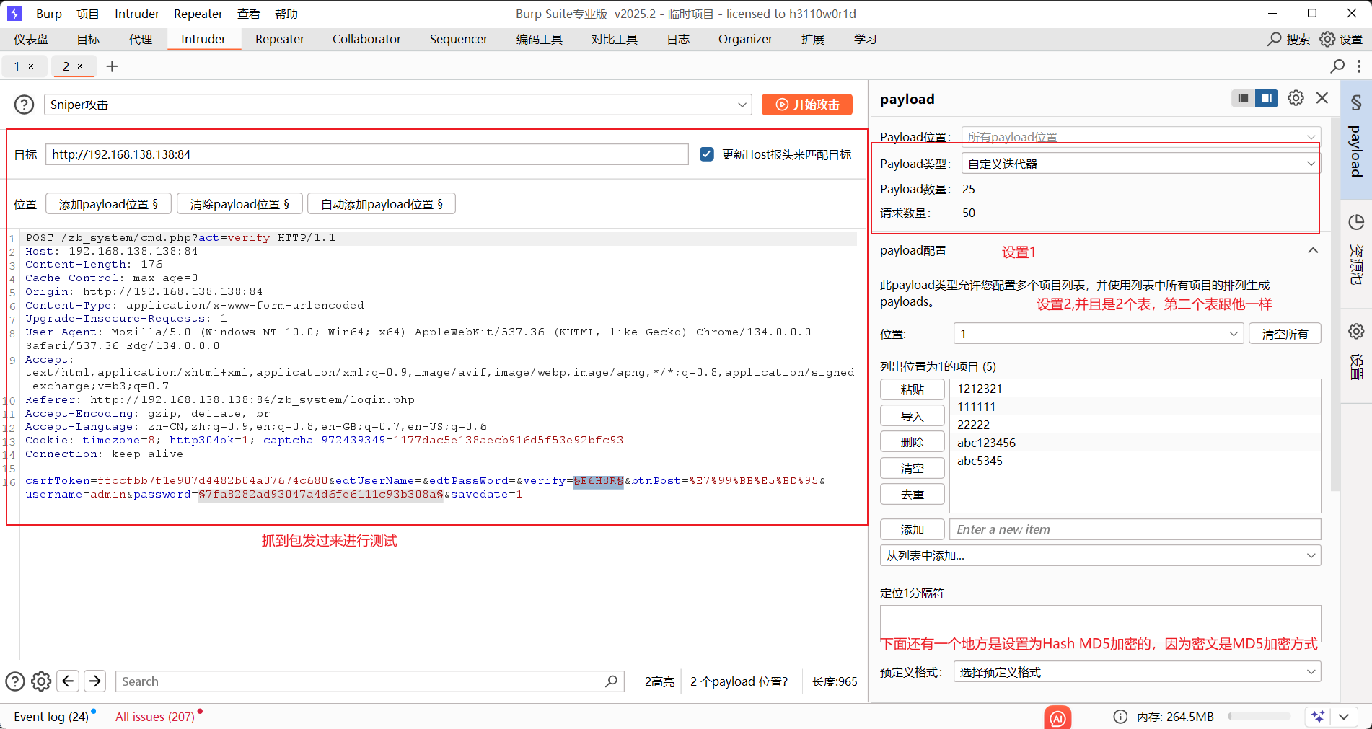Select payload item 1212321

pyautogui.click(x=1135, y=389)
